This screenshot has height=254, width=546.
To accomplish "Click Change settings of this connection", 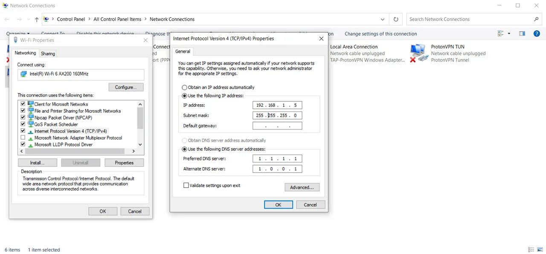I will pyautogui.click(x=381, y=34).
